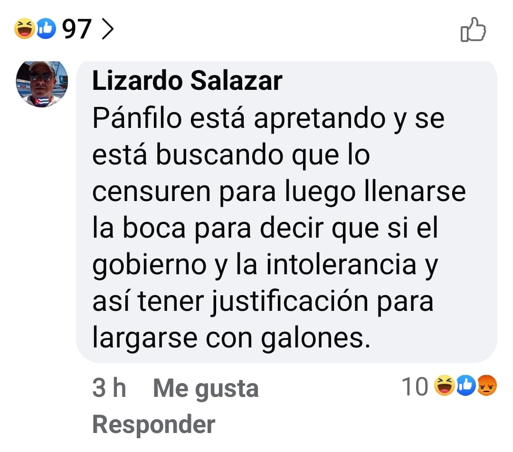Screen dimensions: 513x452
Task: Open Lizardo Salazar's profile picture
Action: click(42, 84)
